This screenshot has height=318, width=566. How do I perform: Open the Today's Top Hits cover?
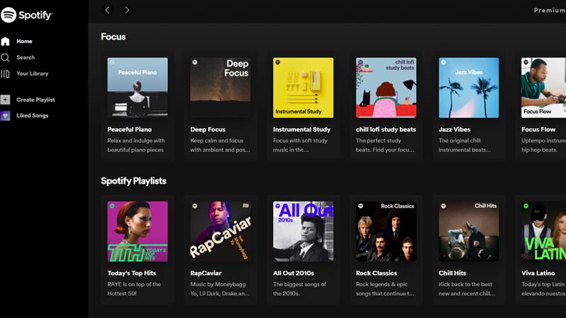tap(137, 232)
